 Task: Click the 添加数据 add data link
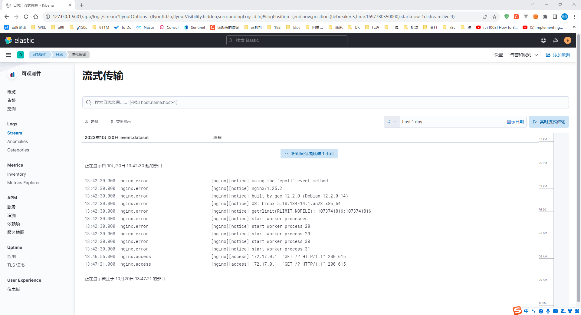click(x=558, y=55)
